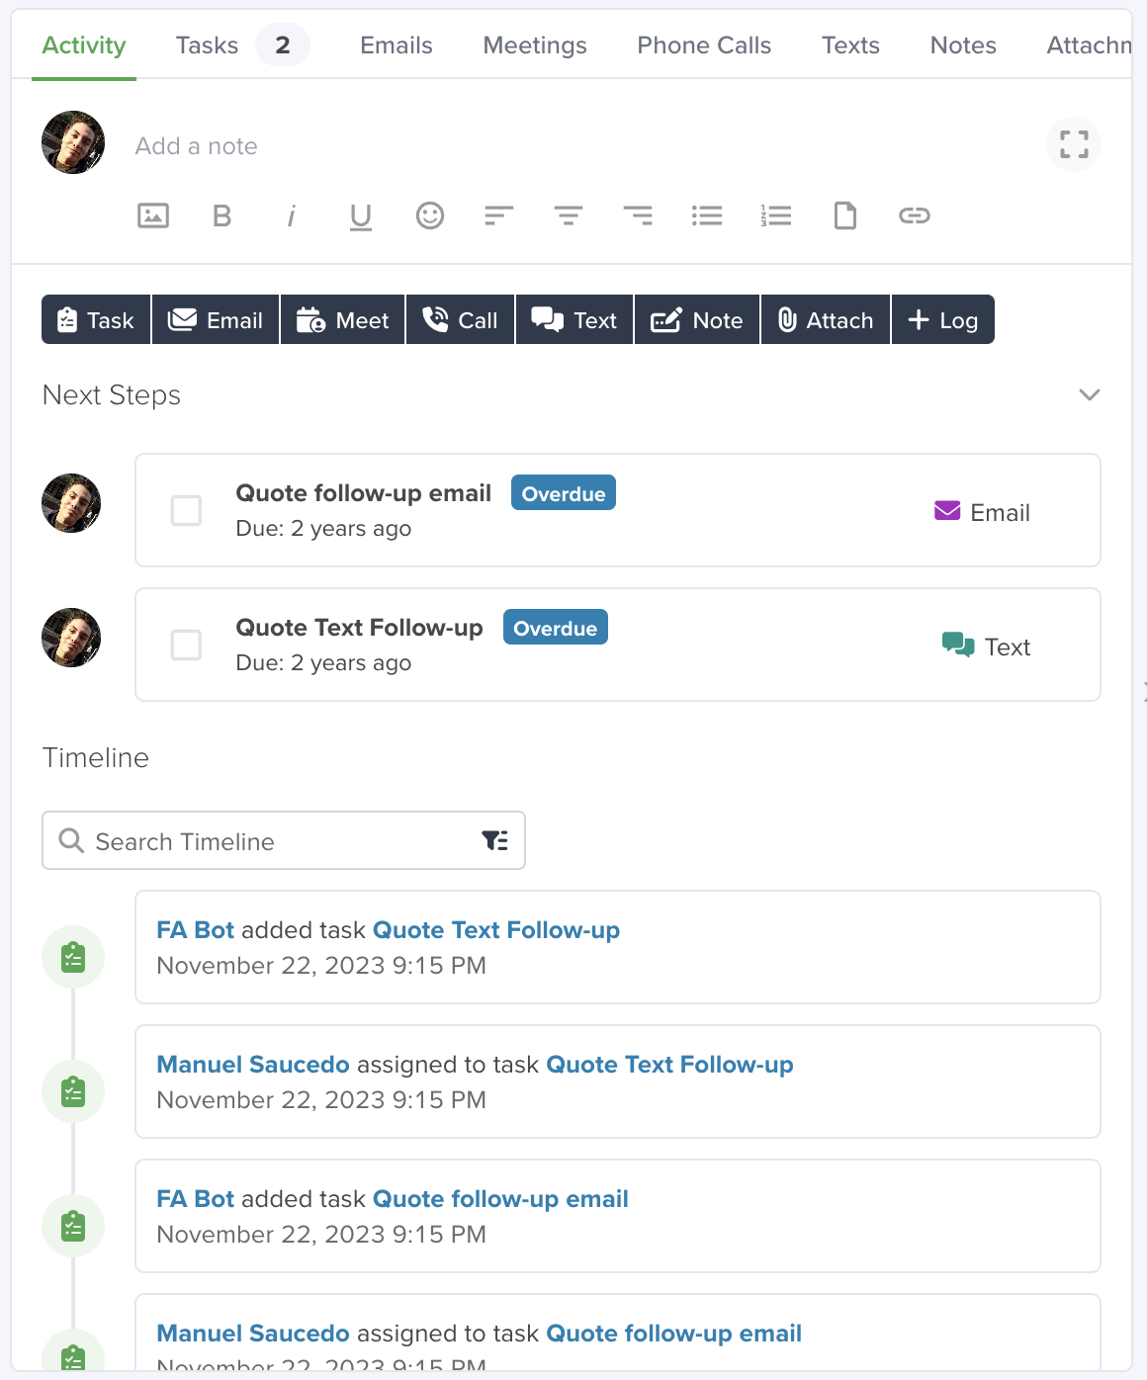1147x1380 pixels.
Task: Click the Email action button
Action: point(216,319)
